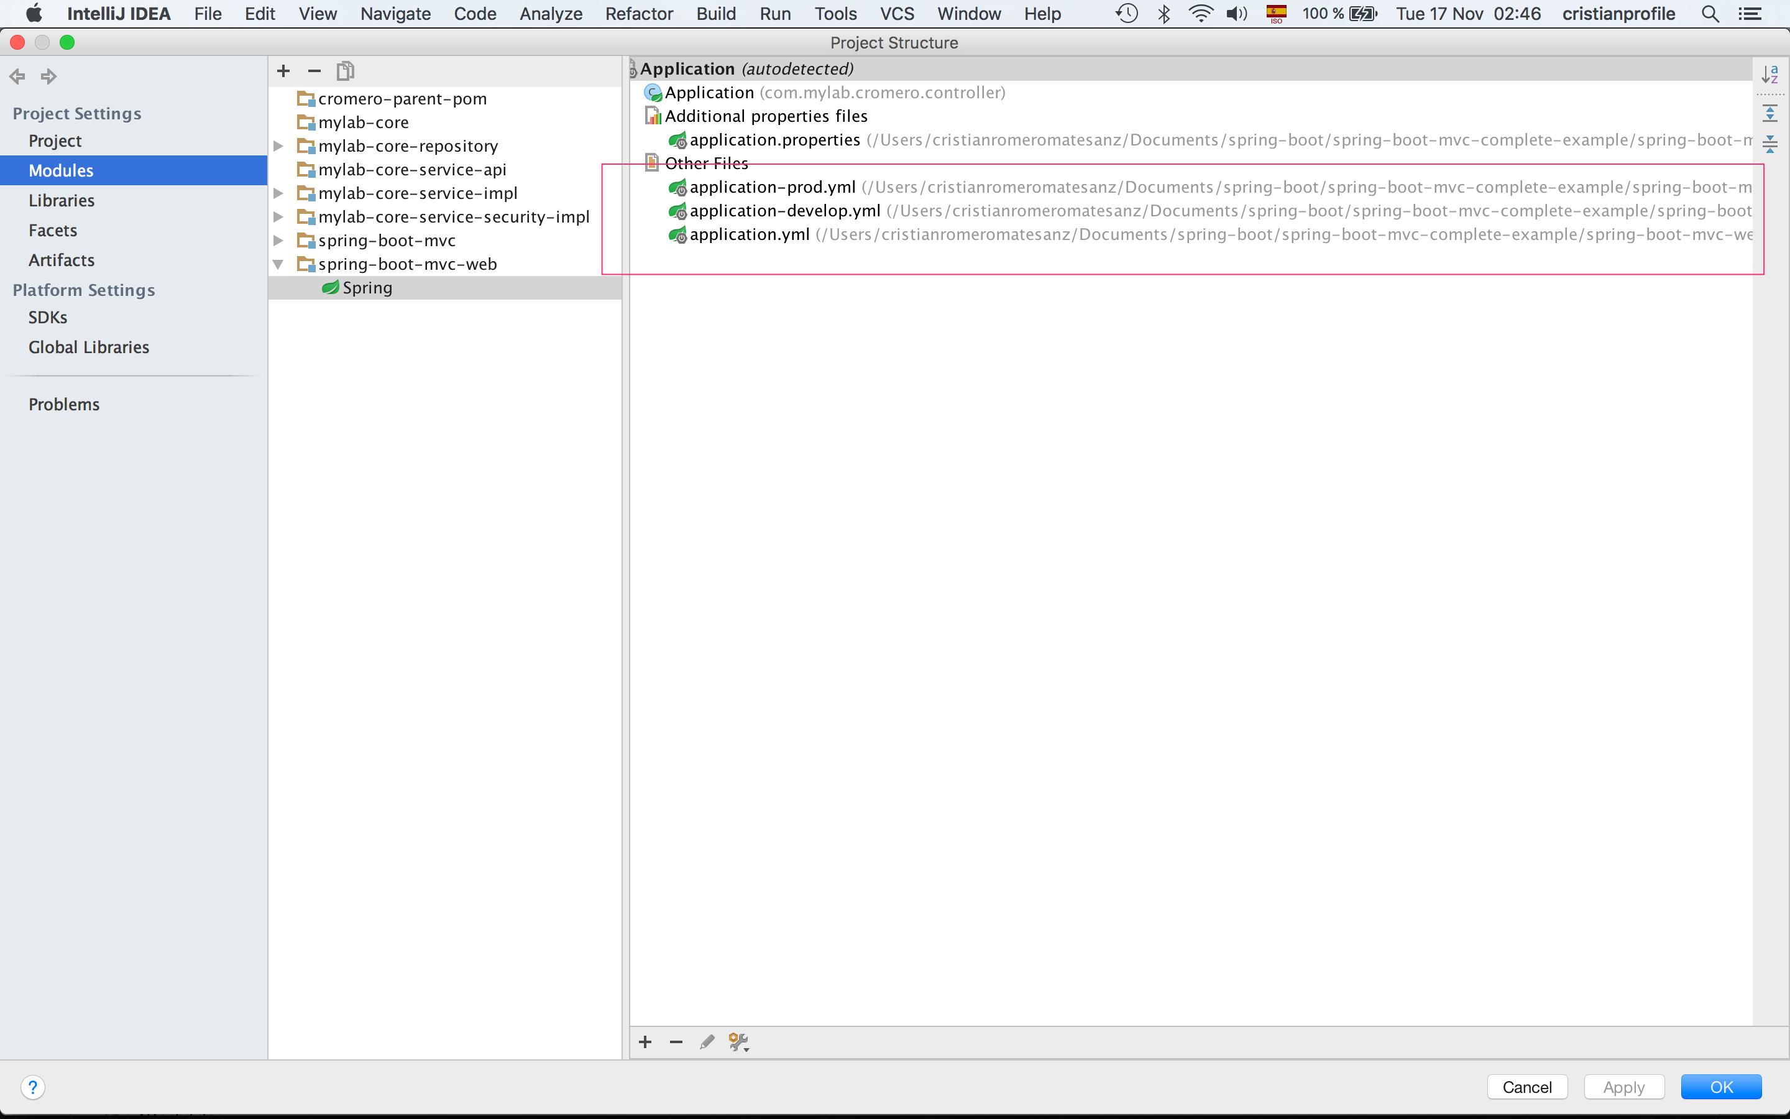Open Time Machine menu bar icon

tap(1126, 13)
